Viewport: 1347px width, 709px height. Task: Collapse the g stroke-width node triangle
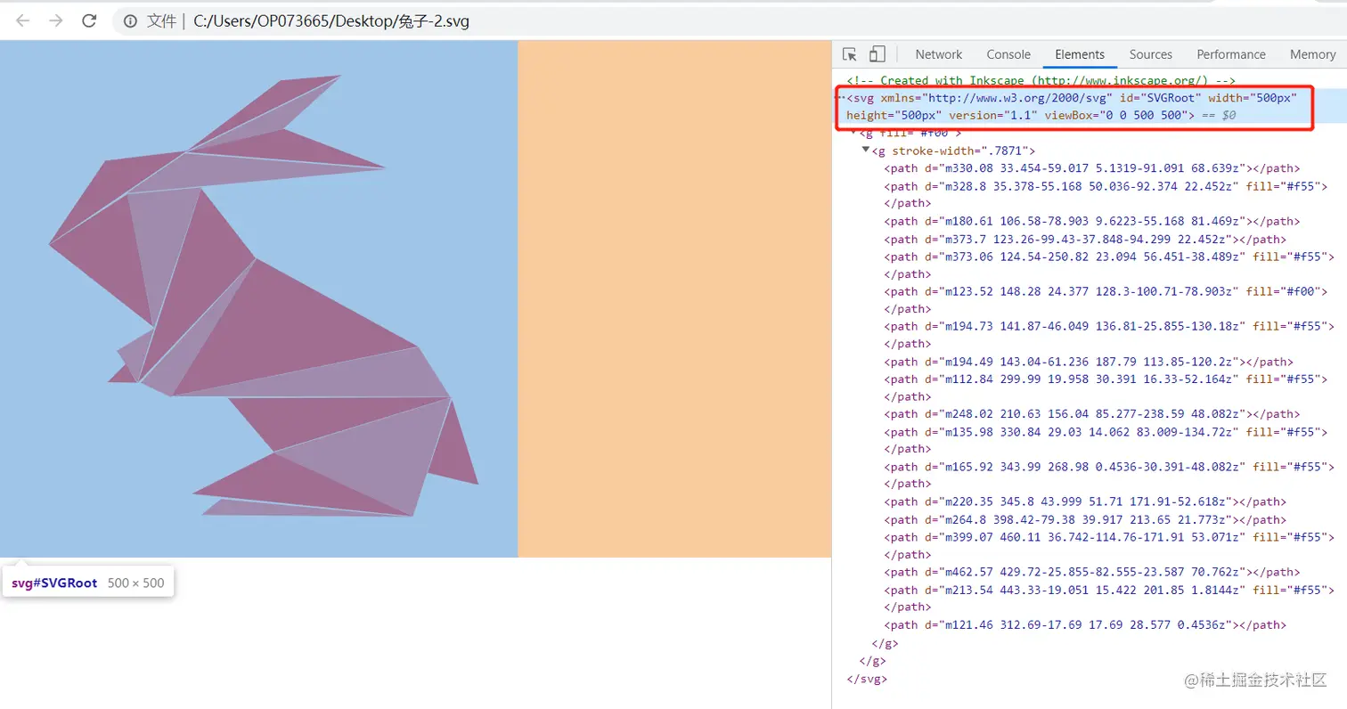point(866,150)
